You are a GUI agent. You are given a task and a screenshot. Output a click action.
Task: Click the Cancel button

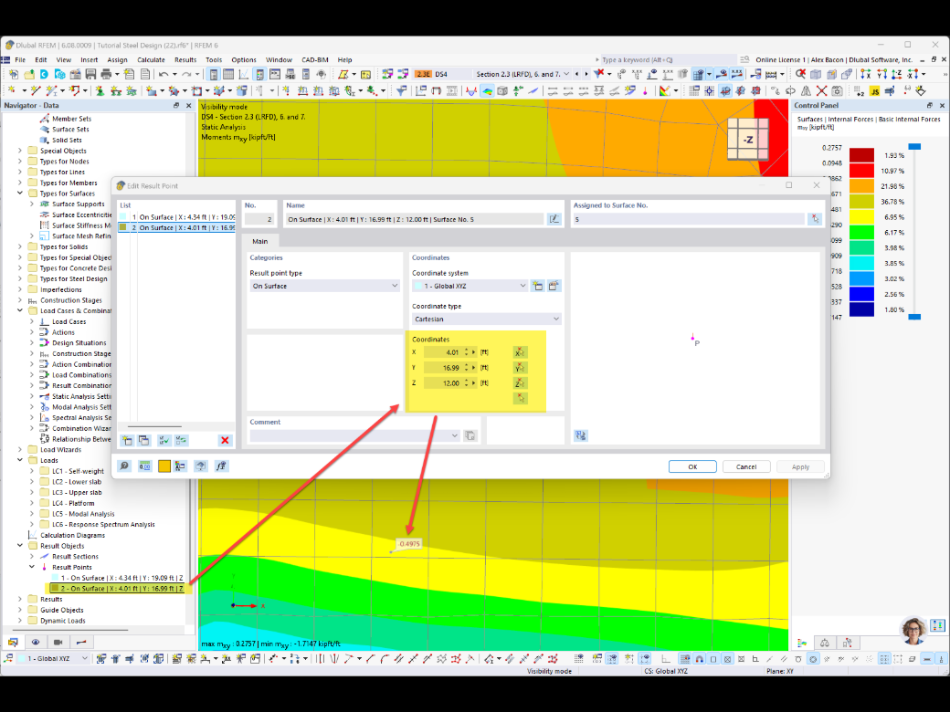point(746,466)
